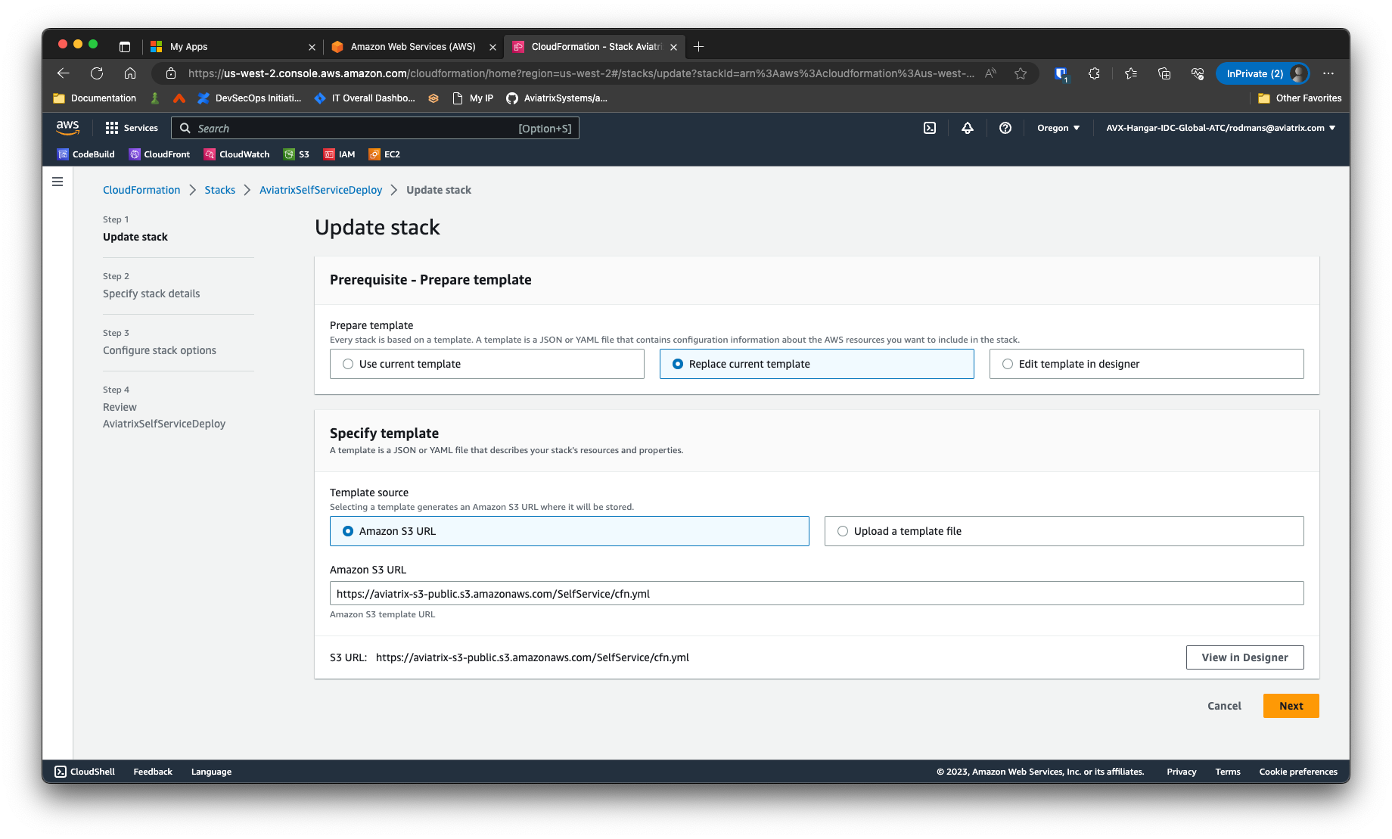Screen dimensions: 1392x839
Task: Select Replace current template option
Action: tap(817, 364)
